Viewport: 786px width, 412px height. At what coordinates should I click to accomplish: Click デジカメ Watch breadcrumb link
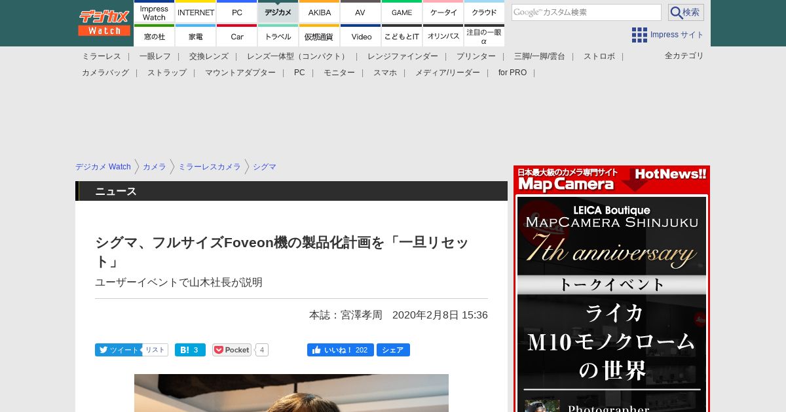pyautogui.click(x=103, y=167)
